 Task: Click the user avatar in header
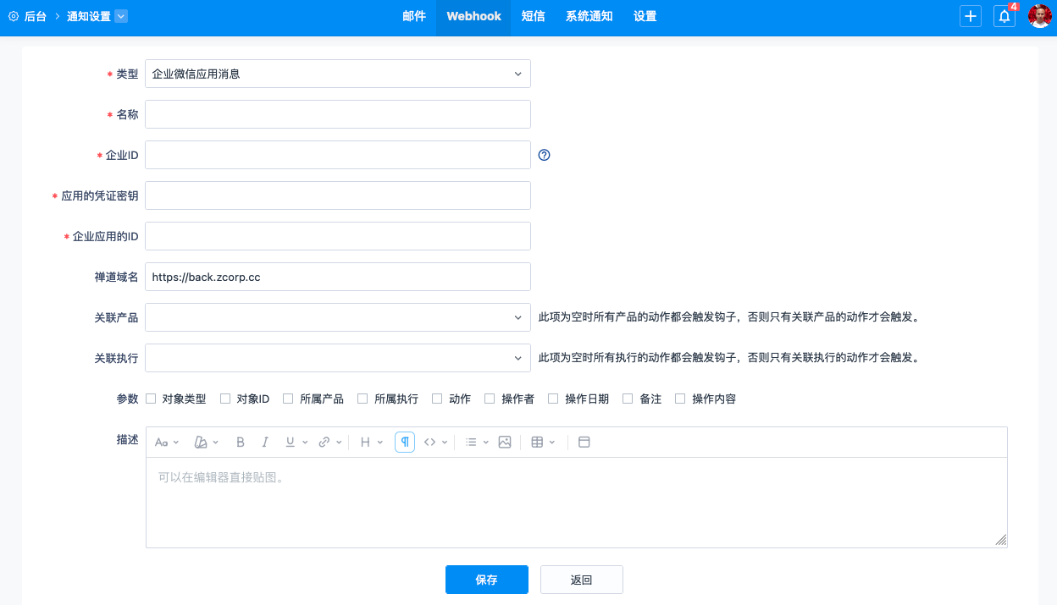[1039, 16]
